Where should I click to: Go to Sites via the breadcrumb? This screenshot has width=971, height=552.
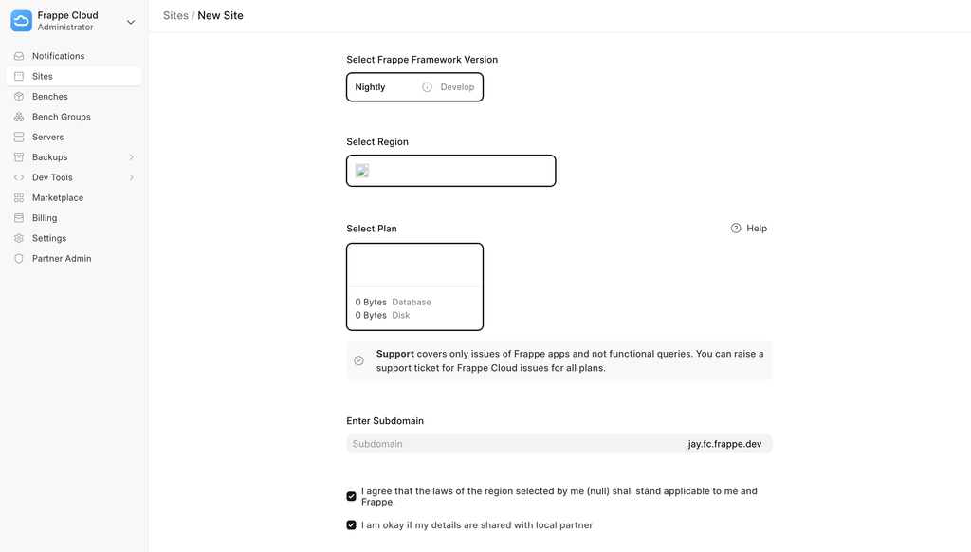click(x=175, y=16)
